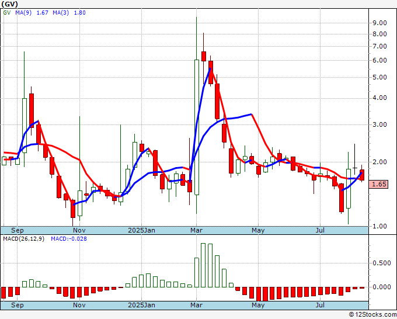
Task: Click Nov on the MACD panel axis
Action: pyautogui.click(x=79, y=305)
